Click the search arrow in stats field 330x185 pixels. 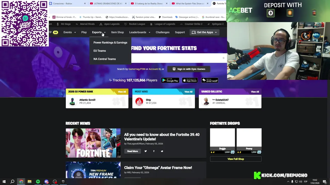[223, 58]
